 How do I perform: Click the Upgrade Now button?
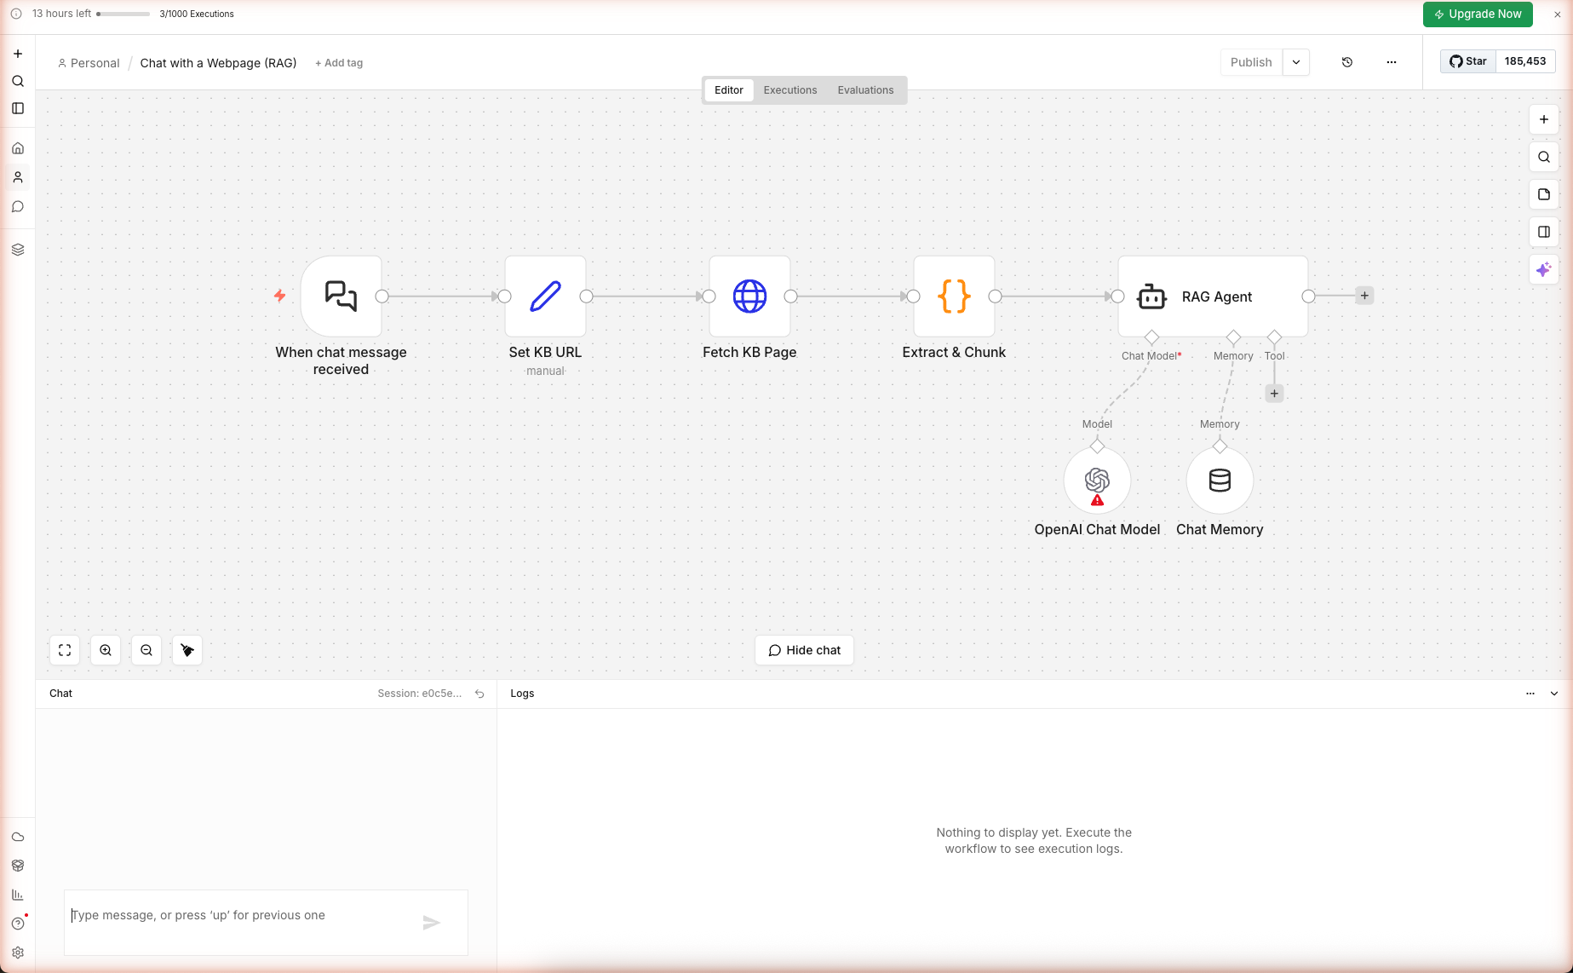pos(1478,14)
